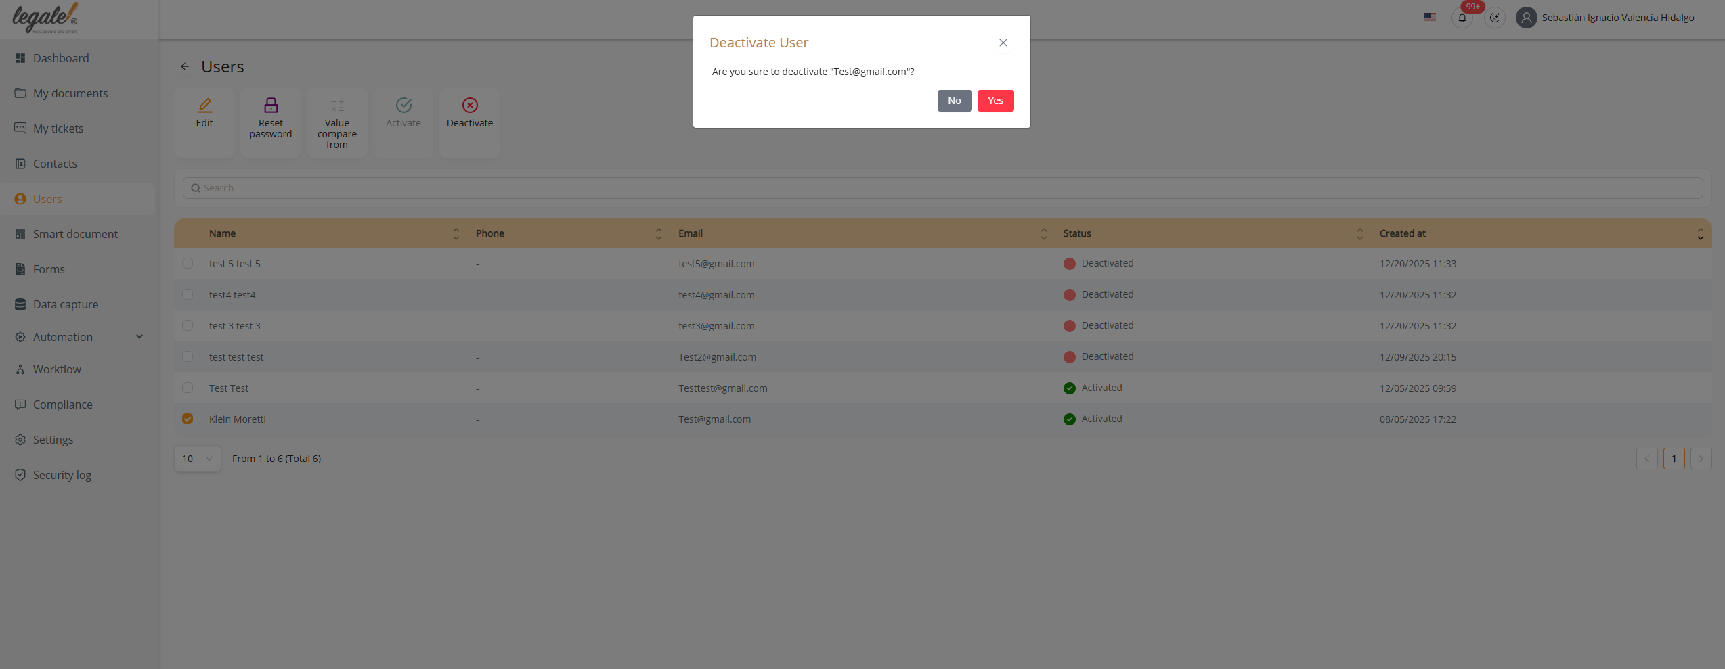Click the Deactivate X-circle icon
1725x669 pixels.
point(470,106)
